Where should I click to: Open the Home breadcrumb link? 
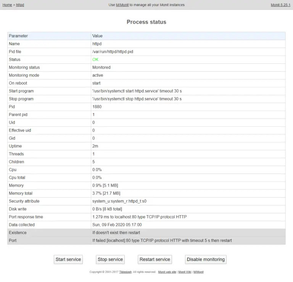(7, 5)
